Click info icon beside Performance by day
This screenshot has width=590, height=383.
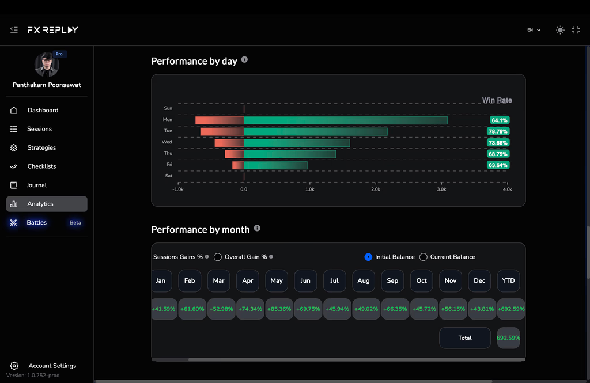(x=244, y=60)
